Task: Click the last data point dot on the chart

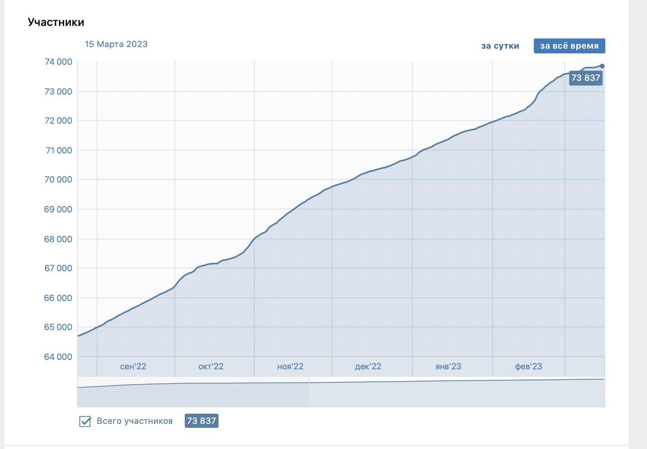Action: (602, 66)
